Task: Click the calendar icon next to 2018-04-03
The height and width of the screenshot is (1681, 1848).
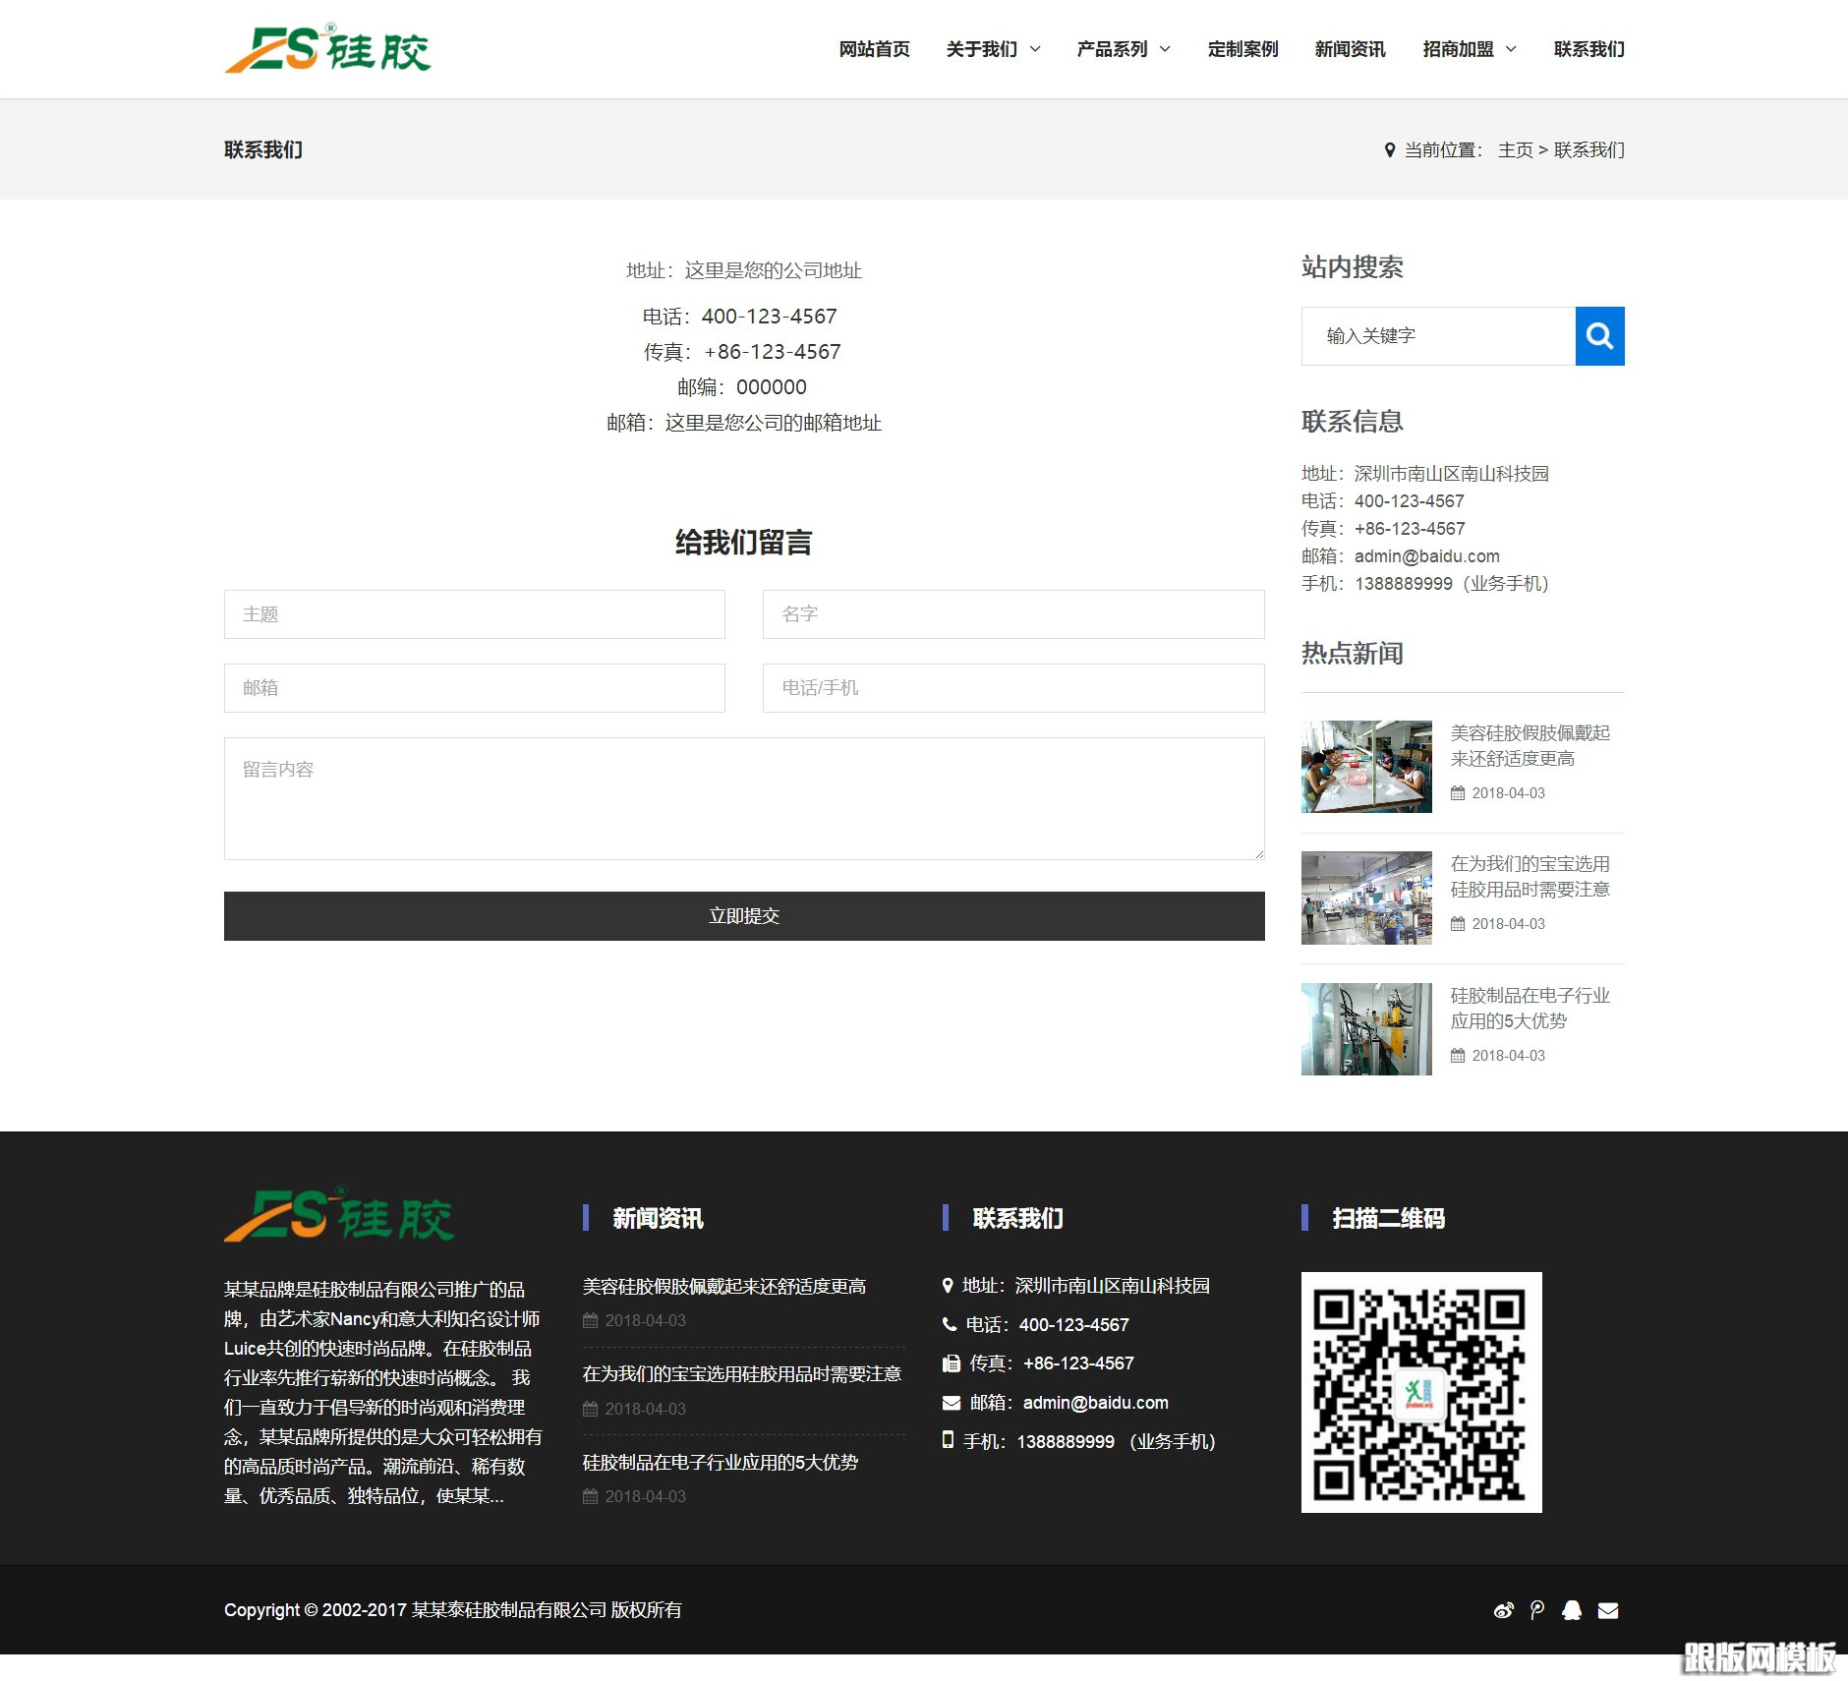Action: click(x=1459, y=793)
